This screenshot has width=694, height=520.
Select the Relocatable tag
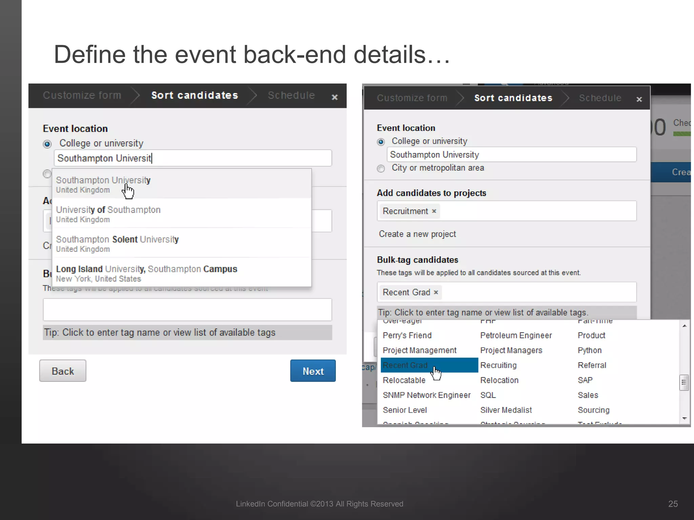(404, 380)
